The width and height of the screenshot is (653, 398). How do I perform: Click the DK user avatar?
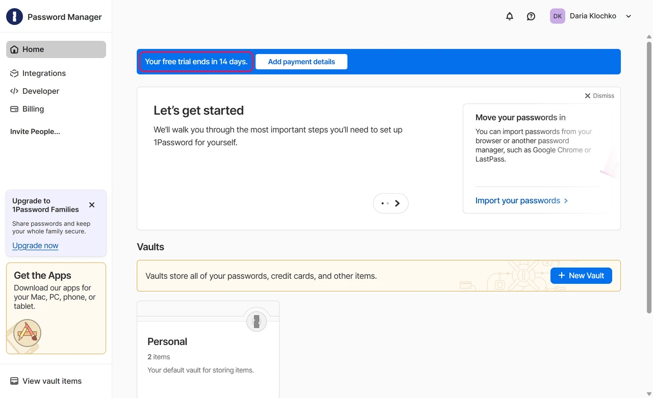pyautogui.click(x=558, y=16)
